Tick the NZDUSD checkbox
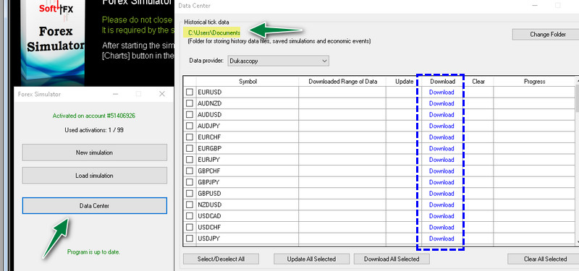Viewport: 579px width, 271px height. [190, 205]
